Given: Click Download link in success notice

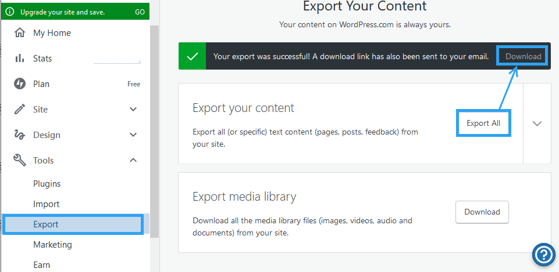Looking at the screenshot, I should 523,57.
